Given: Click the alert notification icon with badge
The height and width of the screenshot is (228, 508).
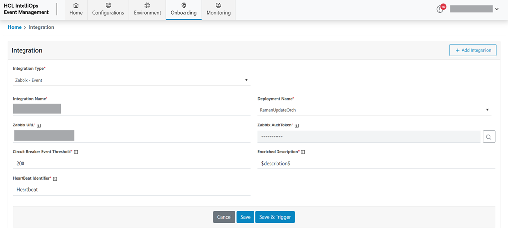Looking at the screenshot, I should tap(440, 9).
